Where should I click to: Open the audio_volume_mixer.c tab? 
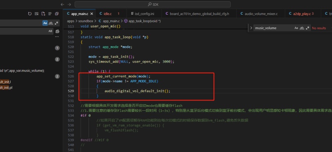(261, 14)
